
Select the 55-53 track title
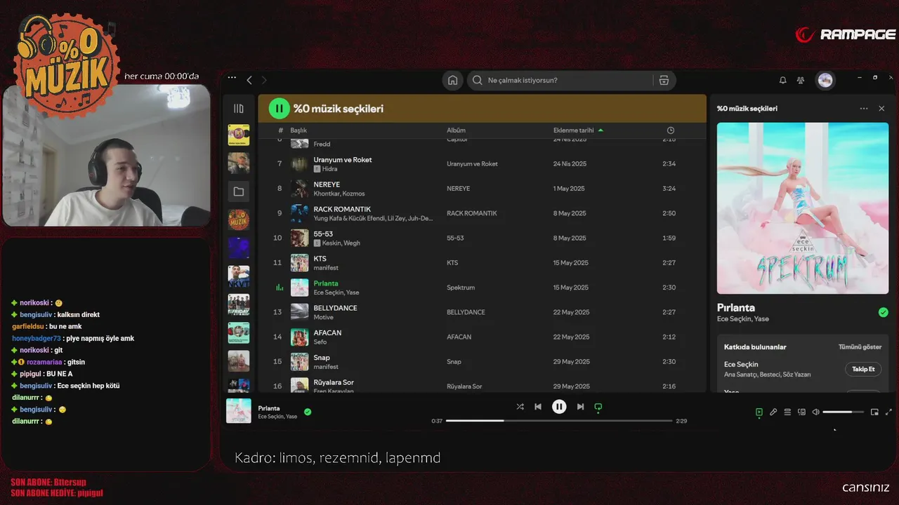pos(323,234)
